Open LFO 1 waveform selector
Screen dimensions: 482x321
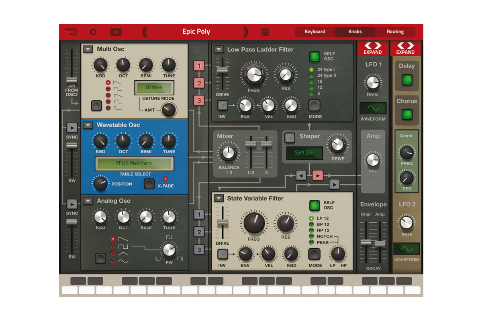coord(373,108)
